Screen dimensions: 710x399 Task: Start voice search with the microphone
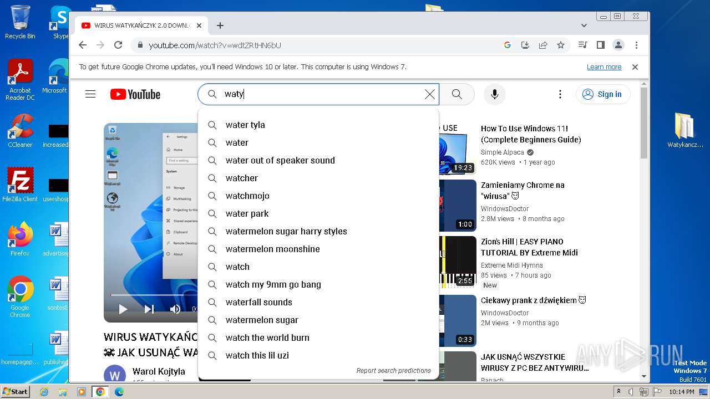(x=495, y=94)
